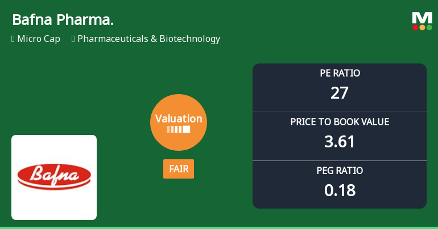
Task: Select the PRICE TO BOOK VALUE label
Action: point(340,122)
